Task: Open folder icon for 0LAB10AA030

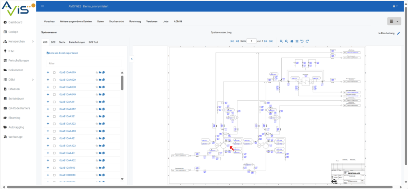Action: click(x=100, y=87)
